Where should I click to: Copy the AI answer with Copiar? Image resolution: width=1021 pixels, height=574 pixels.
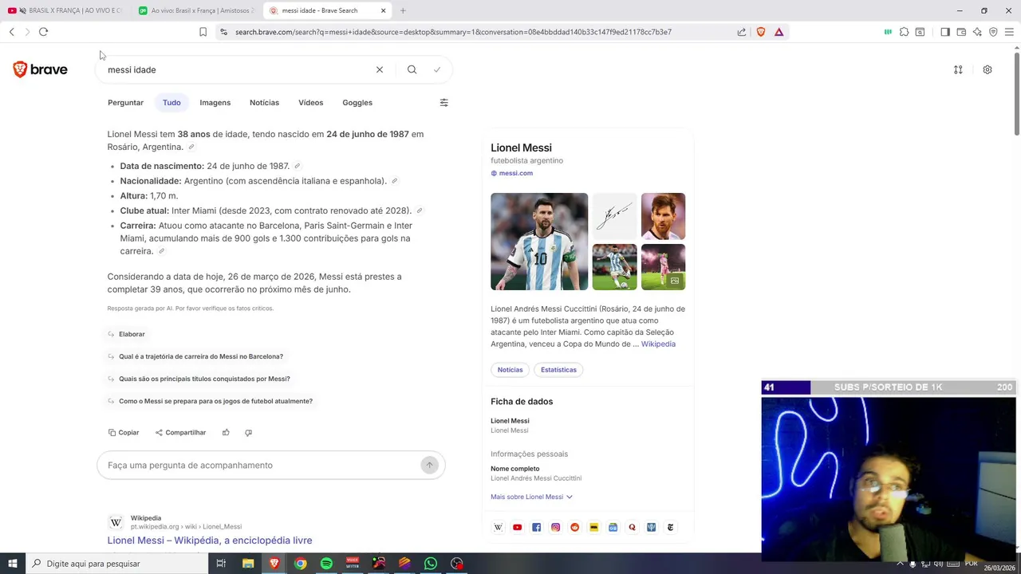124,432
